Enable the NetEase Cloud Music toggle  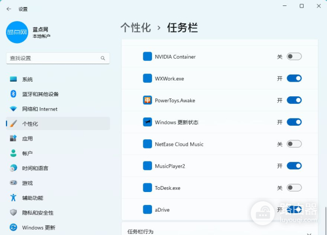click(x=294, y=144)
